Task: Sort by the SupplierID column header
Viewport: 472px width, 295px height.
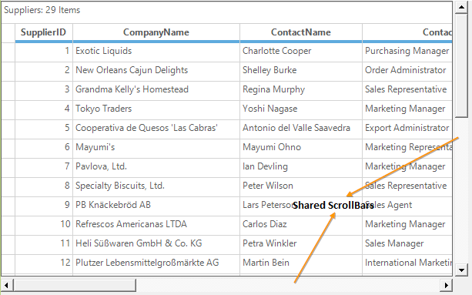Action: (x=44, y=32)
